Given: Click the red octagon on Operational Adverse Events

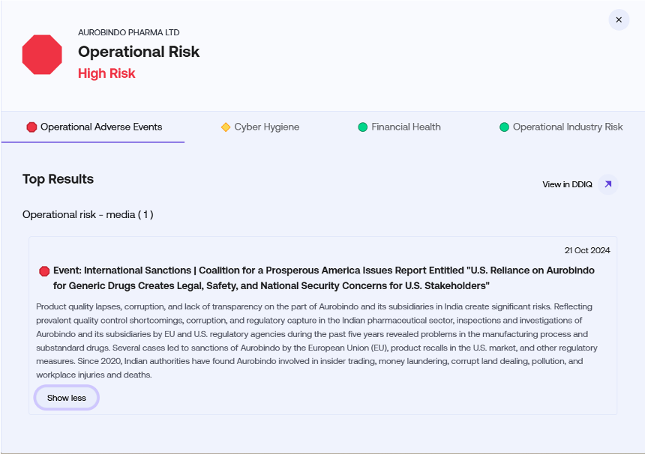Looking at the screenshot, I should tap(31, 127).
